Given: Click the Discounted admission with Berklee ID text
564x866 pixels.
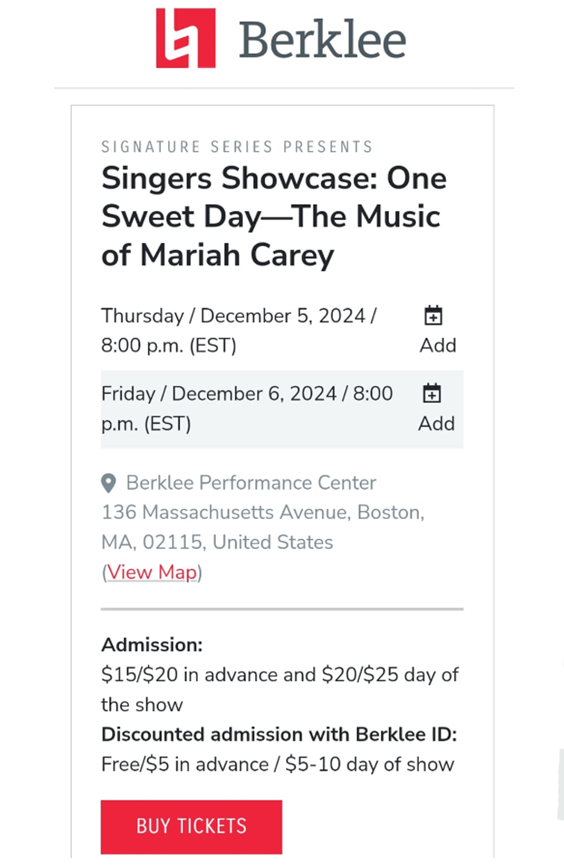Looking at the screenshot, I should 279,734.
